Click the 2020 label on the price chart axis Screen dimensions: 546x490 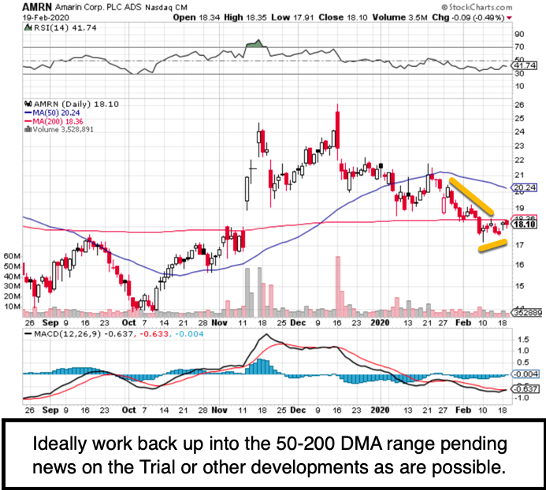tap(380, 323)
